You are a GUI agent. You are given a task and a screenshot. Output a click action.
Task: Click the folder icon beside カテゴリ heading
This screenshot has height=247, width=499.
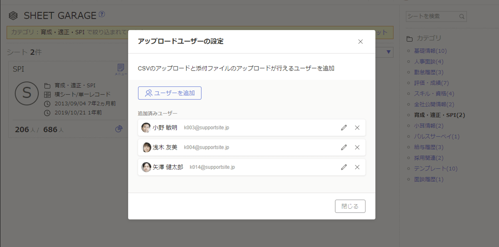click(x=409, y=38)
